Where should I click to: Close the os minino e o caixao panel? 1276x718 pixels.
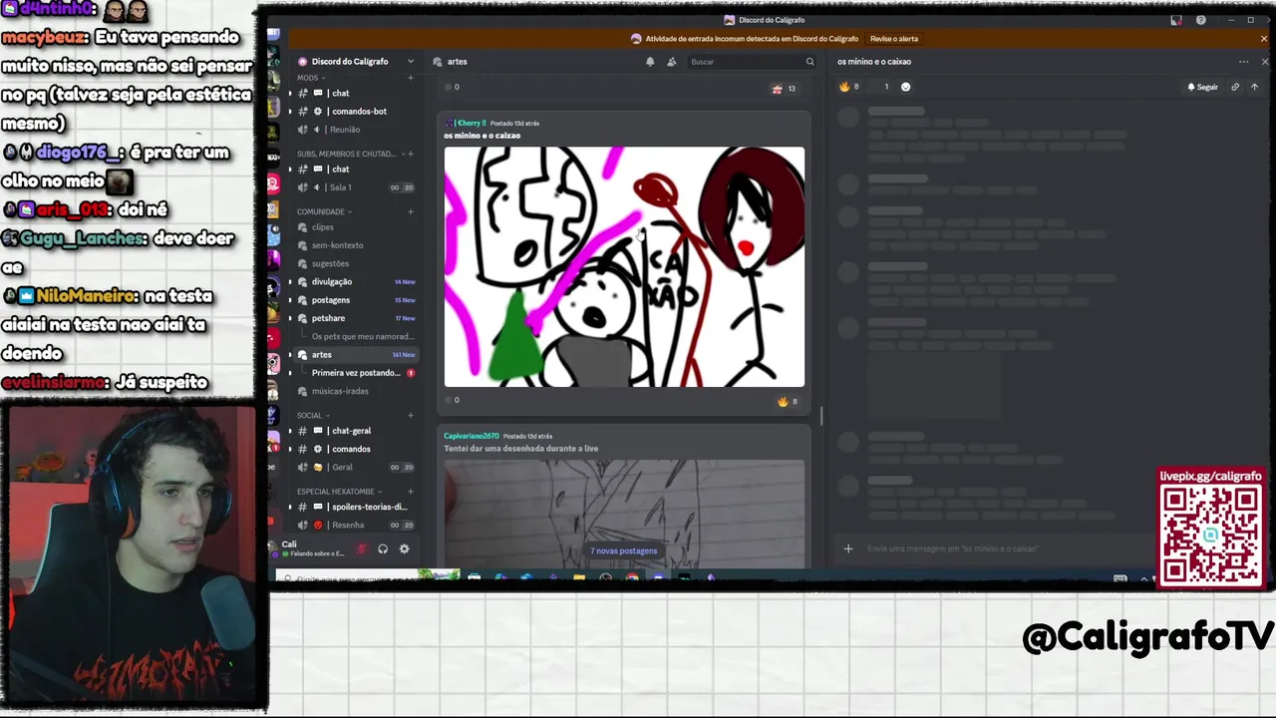1265,62
